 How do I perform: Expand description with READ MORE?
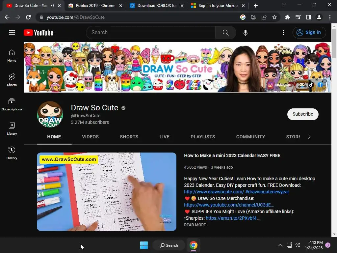click(195, 225)
